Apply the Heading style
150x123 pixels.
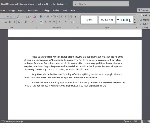[x=124, y=20]
